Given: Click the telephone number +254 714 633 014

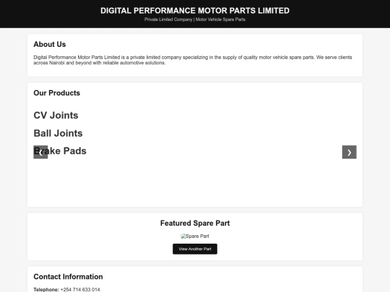Looking at the screenshot, I should 80,290.
